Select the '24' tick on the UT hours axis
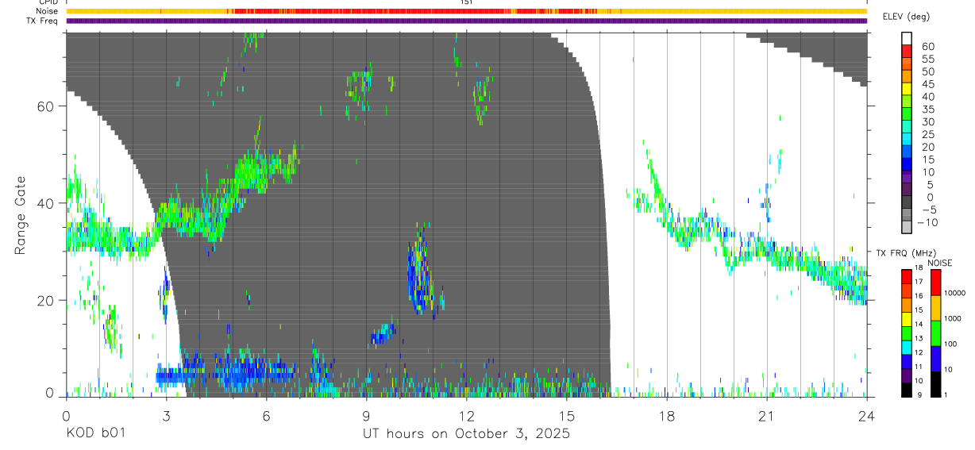Viewport: 975px width, 450px height. point(866,416)
